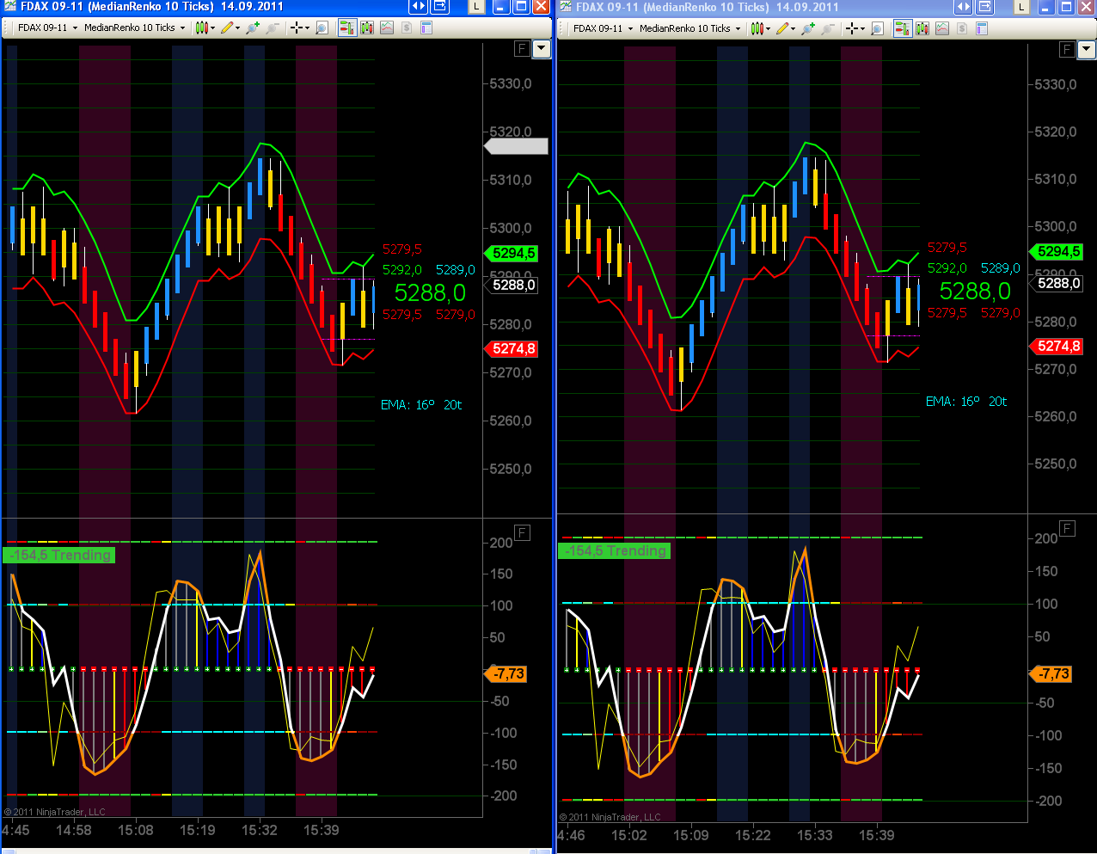The width and height of the screenshot is (1097, 854).
Task: Click cyan 5289,0 value in left chart
Action: point(455,270)
